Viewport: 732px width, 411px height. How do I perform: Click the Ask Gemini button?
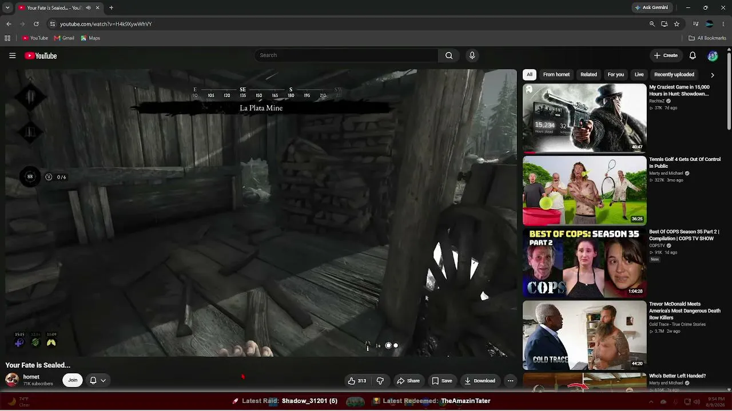tap(651, 8)
